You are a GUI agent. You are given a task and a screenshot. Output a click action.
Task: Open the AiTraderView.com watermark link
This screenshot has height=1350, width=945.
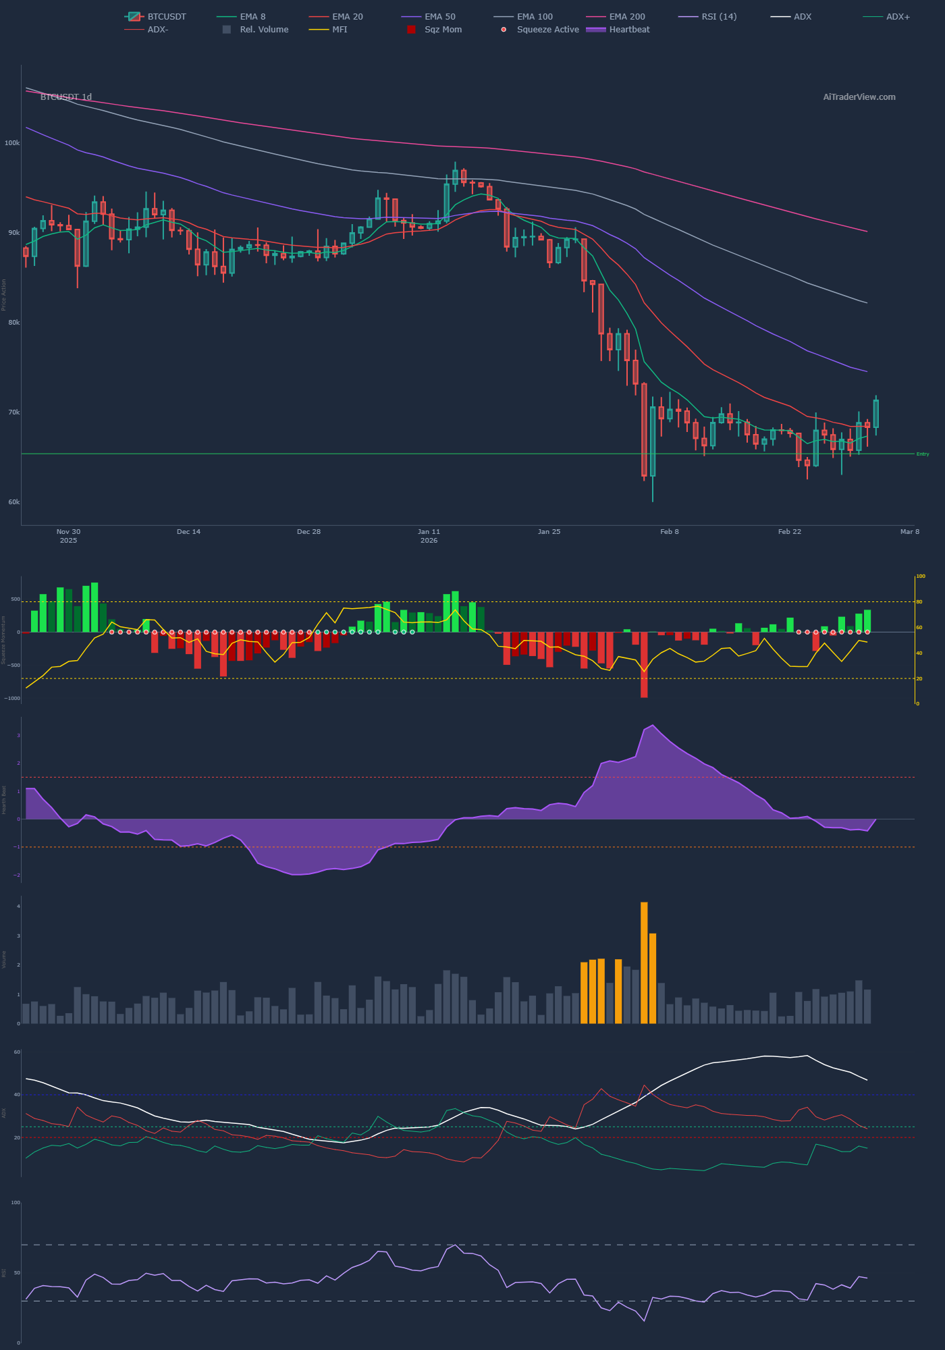click(x=859, y=97)
